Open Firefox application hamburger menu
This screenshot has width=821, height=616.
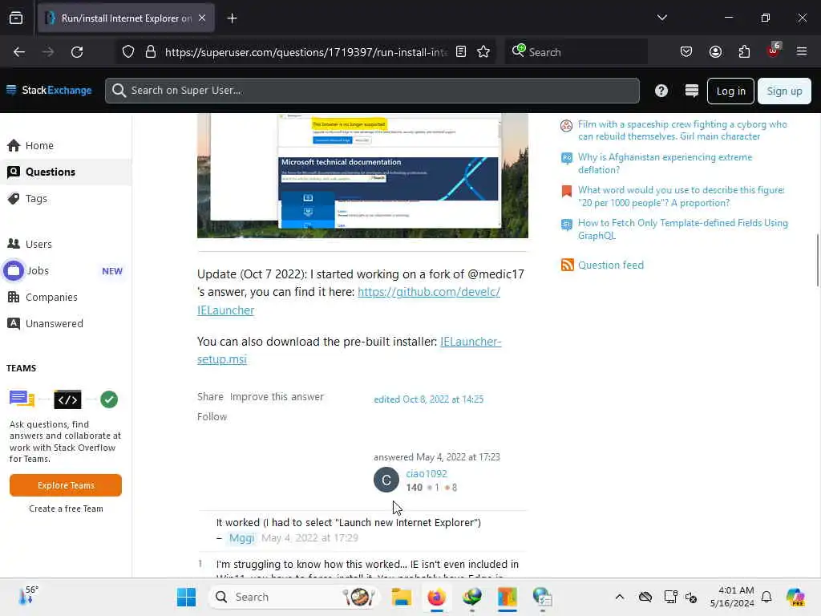click(802, 52)
